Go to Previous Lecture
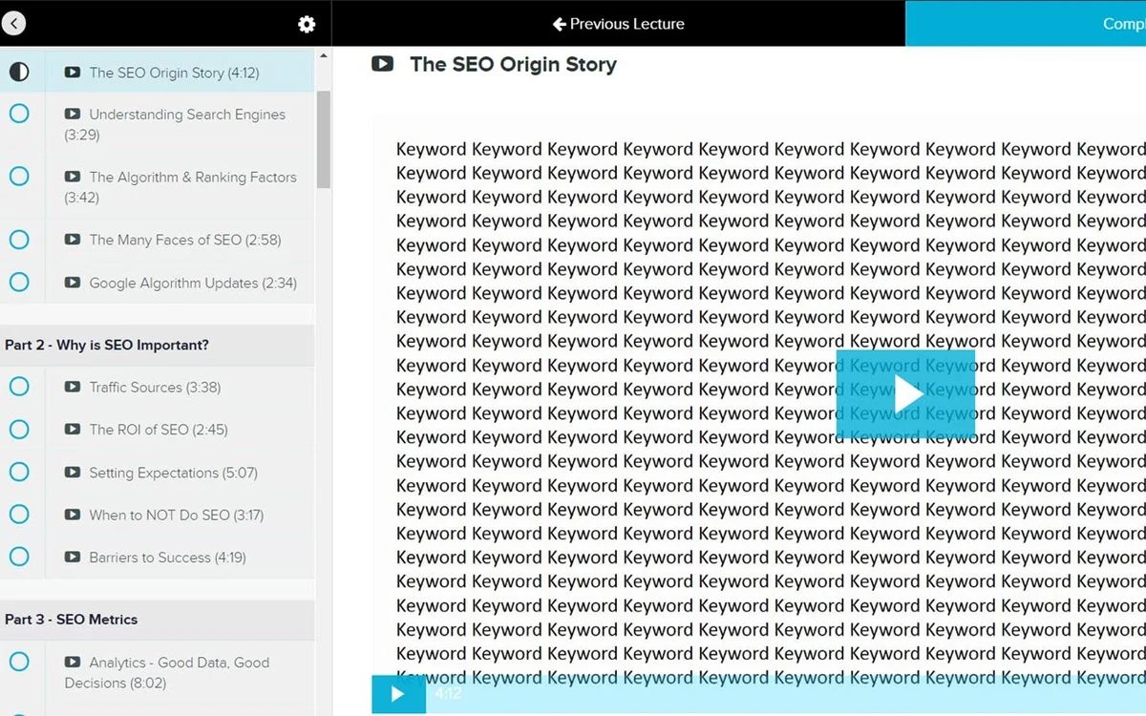 [x=619, y=24]
